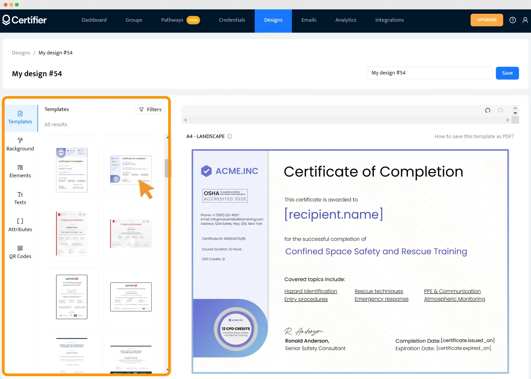
Task: Click the toolbar scroll-up arrow
Action: pos(515,108)
